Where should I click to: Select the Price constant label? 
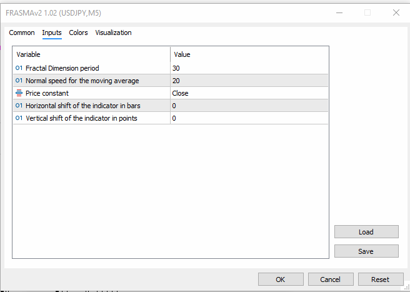click(x=47, y=93)
